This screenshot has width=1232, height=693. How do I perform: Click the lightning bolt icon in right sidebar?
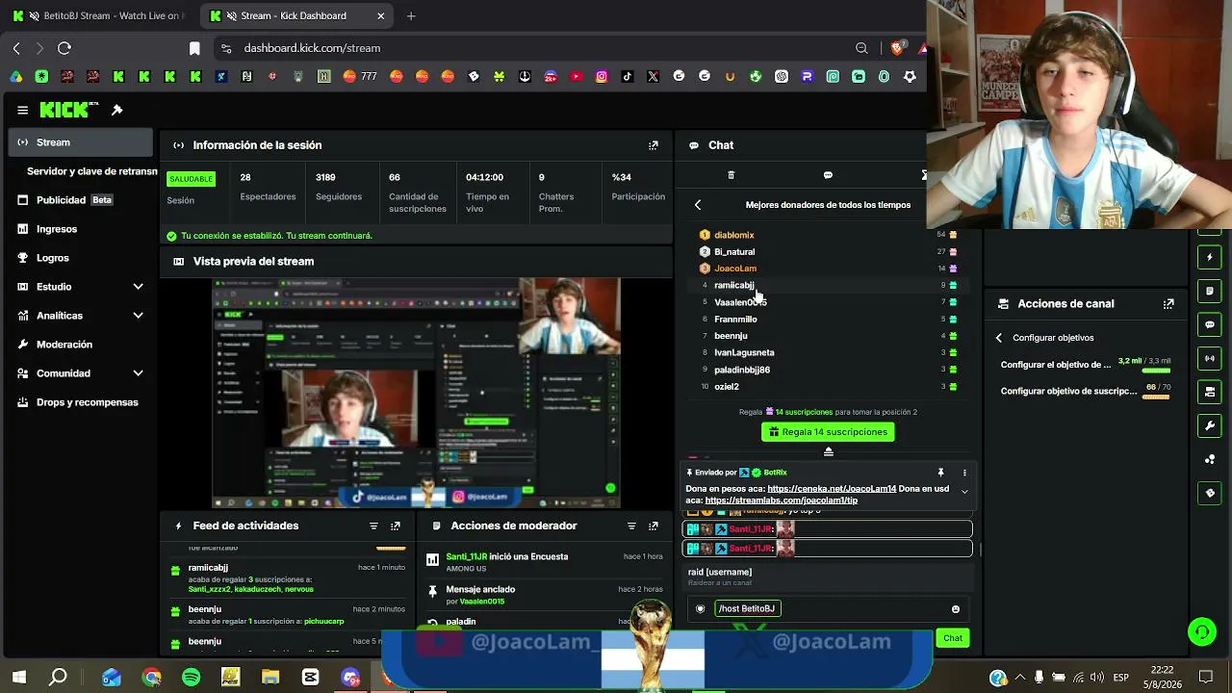(1210, 257)
